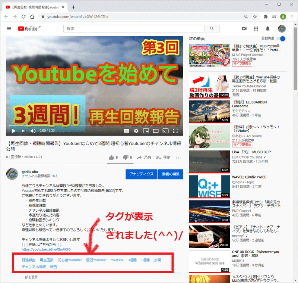Close the YouTube browser tab

63,7
